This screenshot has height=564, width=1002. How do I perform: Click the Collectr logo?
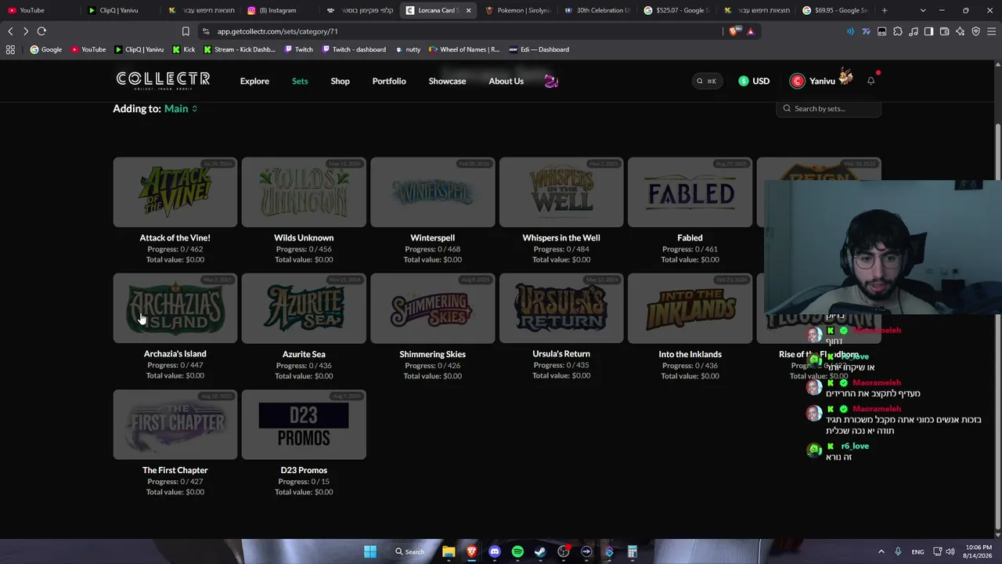(163, 81)
